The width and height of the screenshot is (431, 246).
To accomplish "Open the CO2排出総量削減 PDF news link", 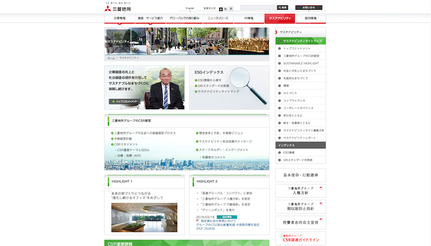I will click(227, 224).
